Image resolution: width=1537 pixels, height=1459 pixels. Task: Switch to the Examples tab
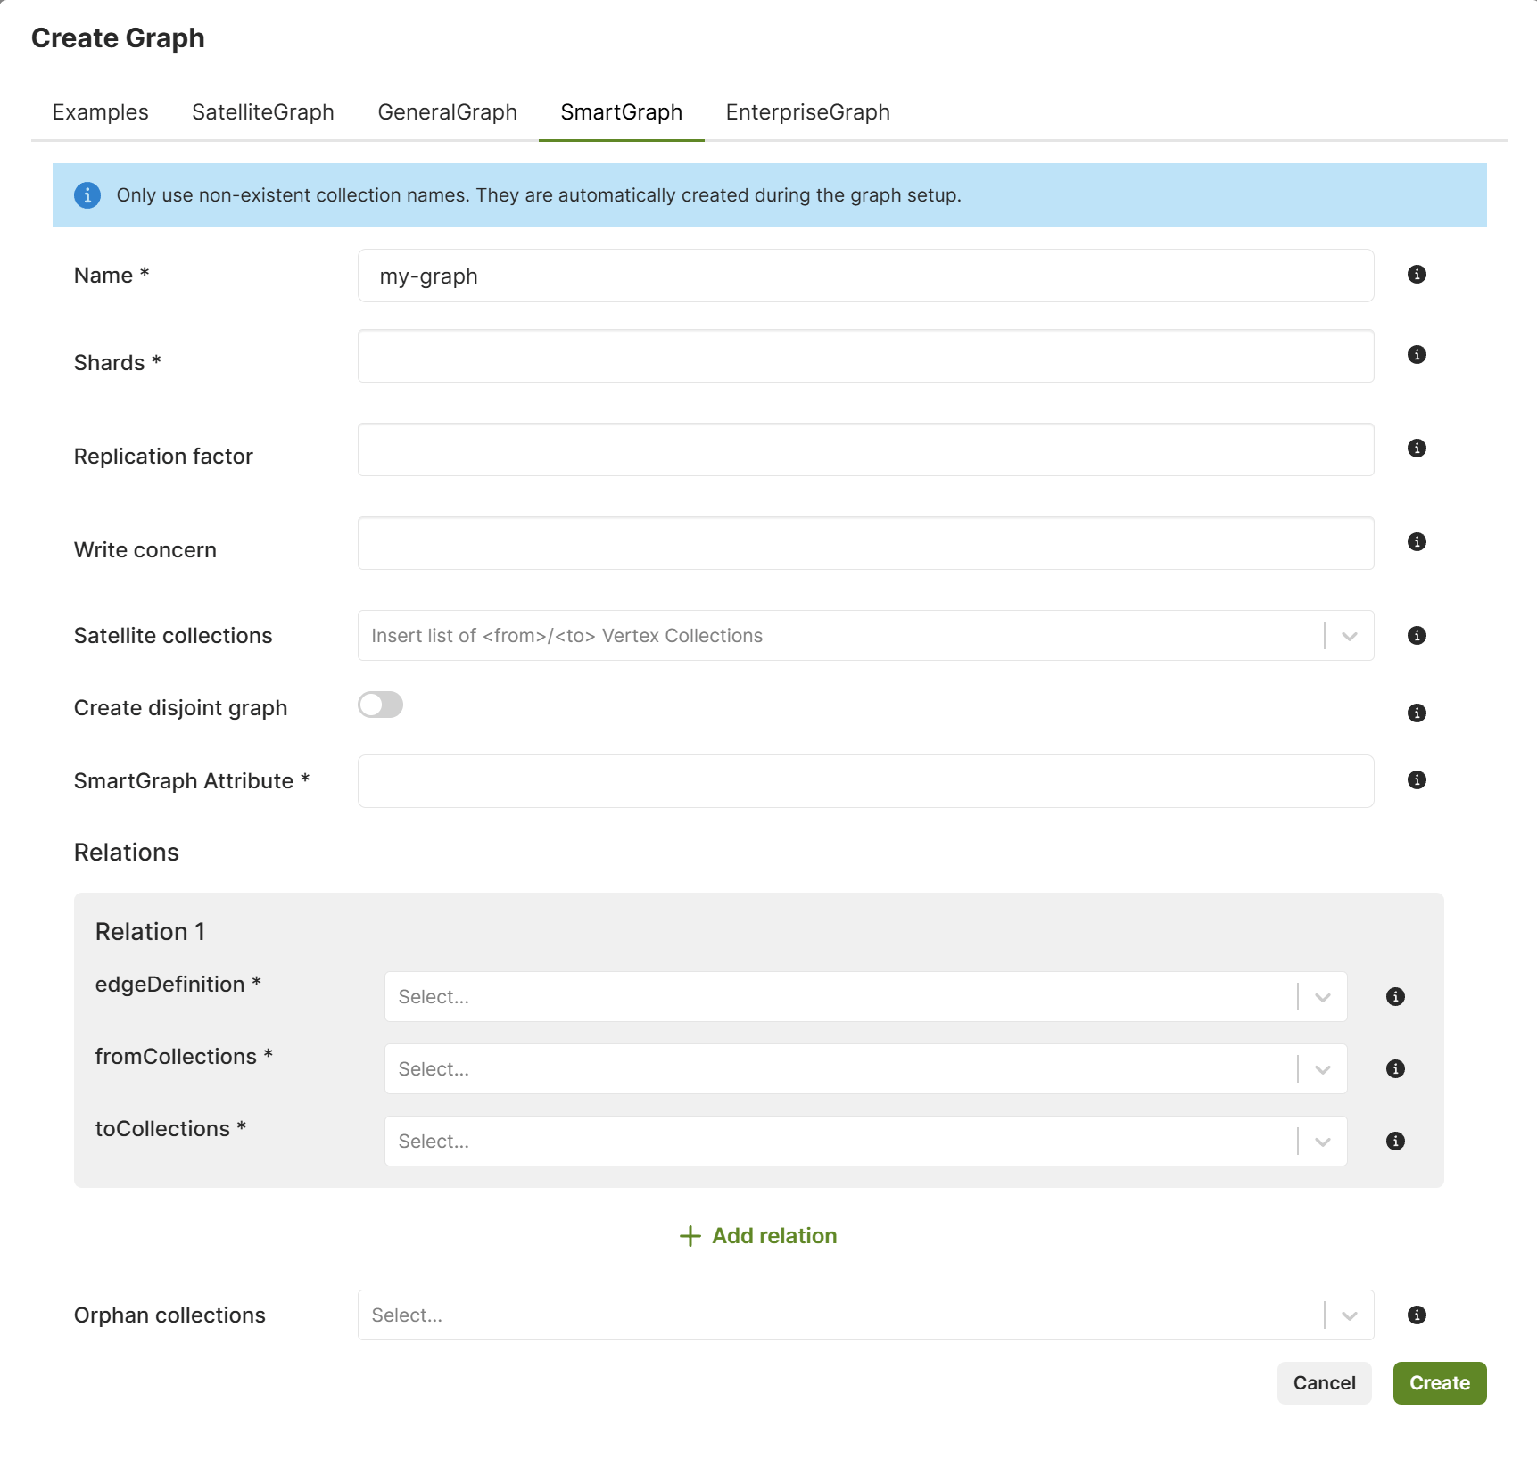101,112
